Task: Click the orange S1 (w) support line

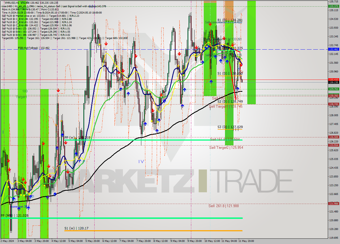Action: coord(153,231)
